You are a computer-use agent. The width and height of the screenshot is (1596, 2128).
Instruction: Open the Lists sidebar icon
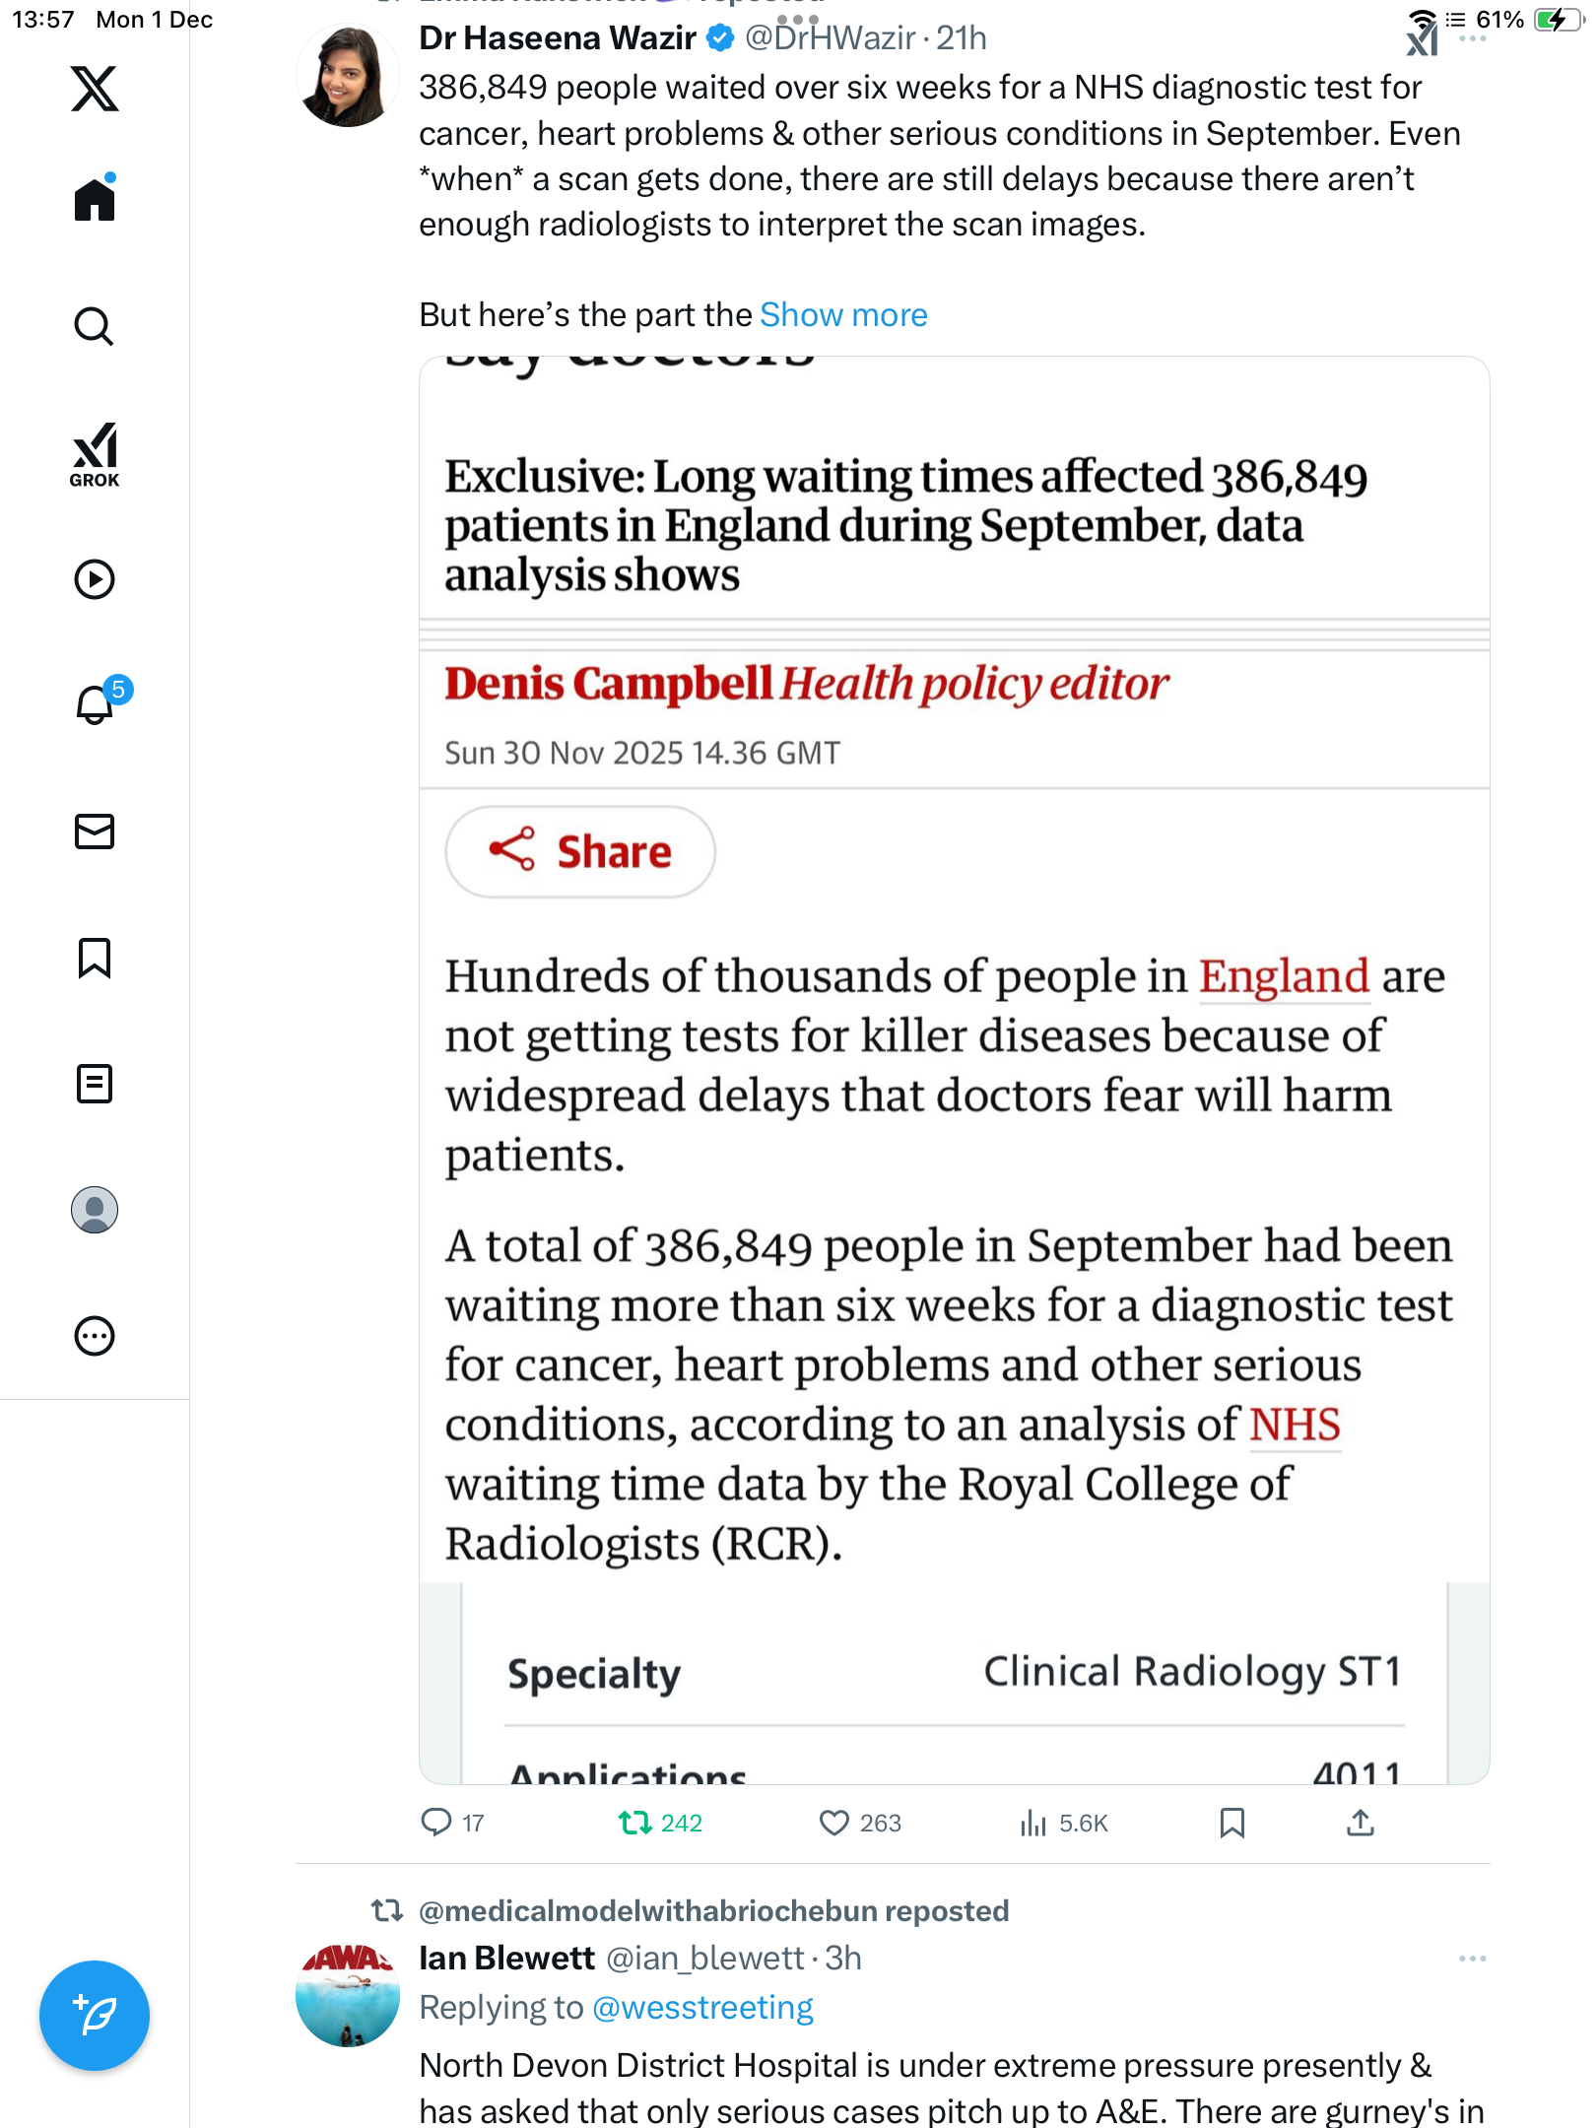(x=95, y=1084)
